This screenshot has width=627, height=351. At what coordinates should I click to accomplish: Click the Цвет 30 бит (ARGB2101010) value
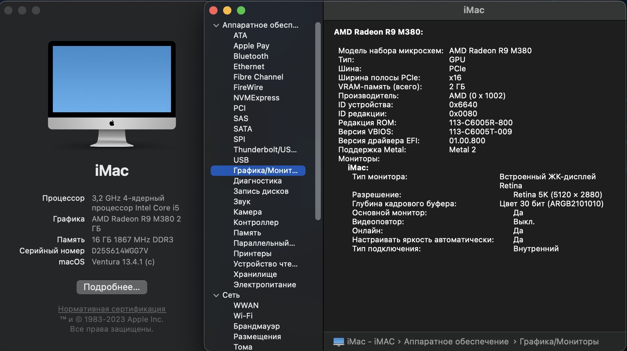click(551, 204)
